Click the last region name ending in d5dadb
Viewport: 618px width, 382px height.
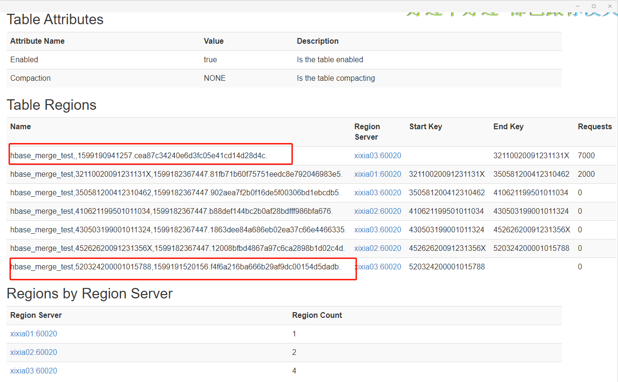(x=175, y=267)
